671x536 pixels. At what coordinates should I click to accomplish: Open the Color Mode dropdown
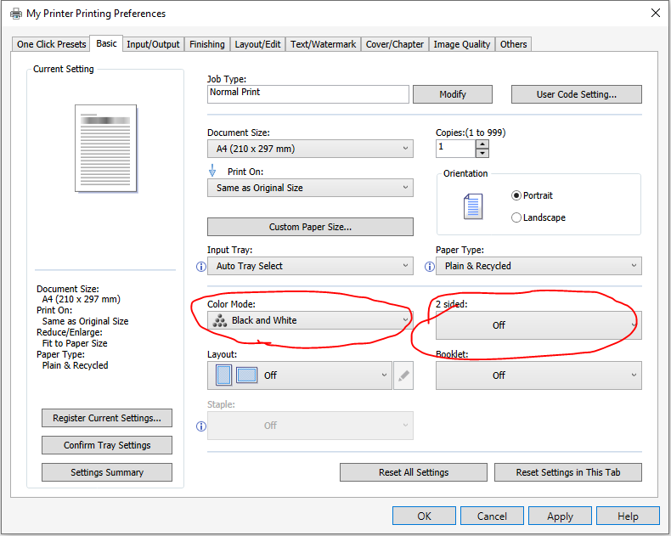click(310, 320)
